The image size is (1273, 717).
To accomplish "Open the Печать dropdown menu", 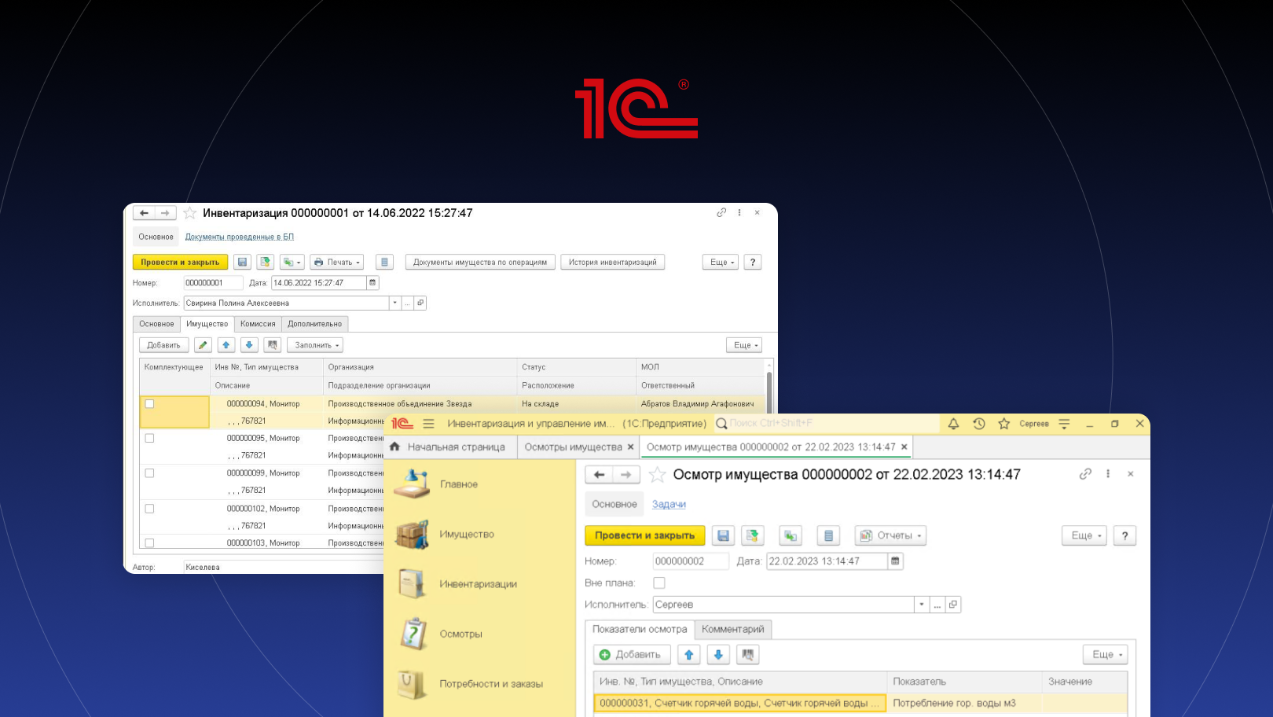I will click(x=337, y=263).
